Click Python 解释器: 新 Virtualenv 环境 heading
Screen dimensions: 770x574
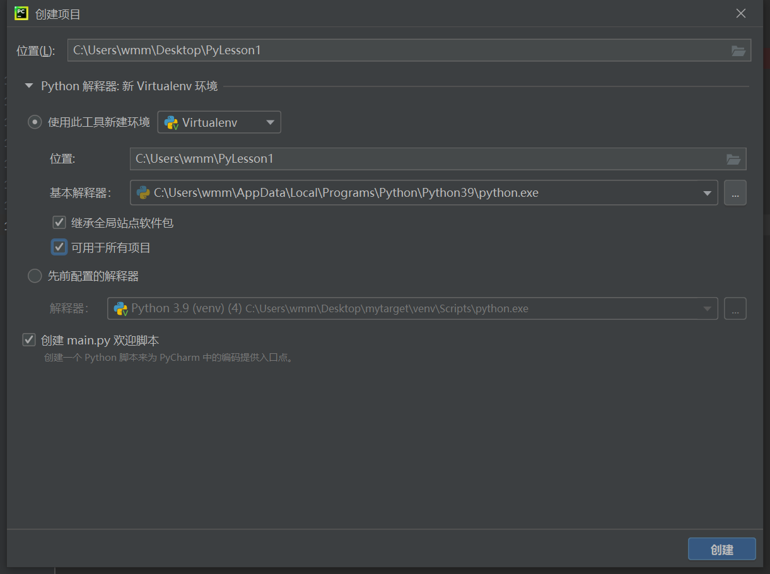pyautogui.click(x=129, y=86)
